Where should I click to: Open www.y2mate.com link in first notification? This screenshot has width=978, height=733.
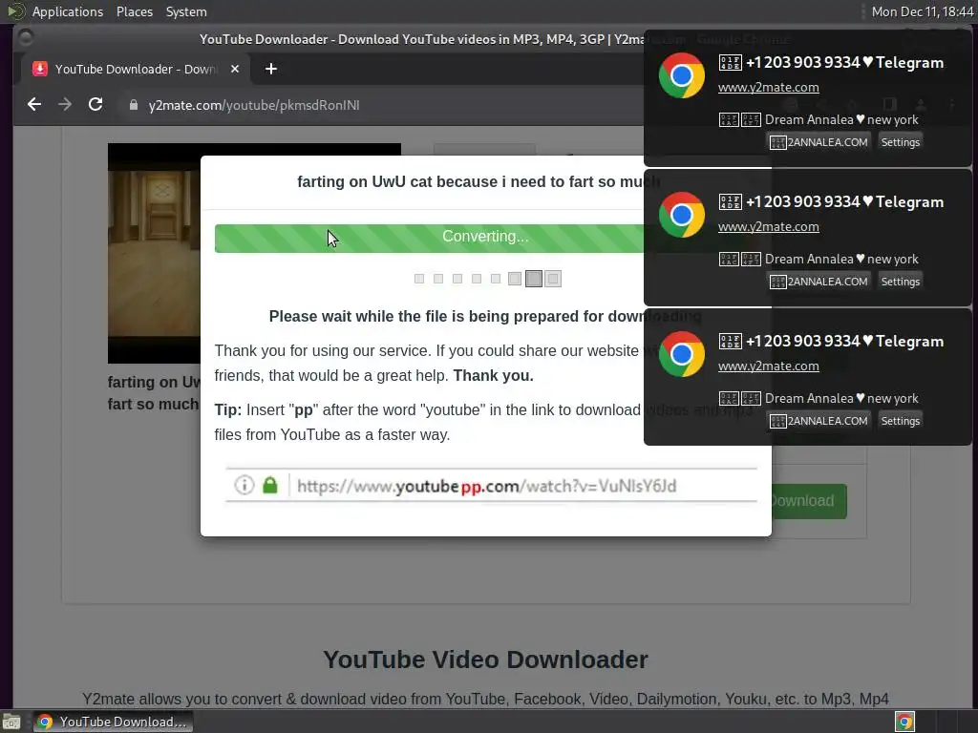[x=769, y=87]
